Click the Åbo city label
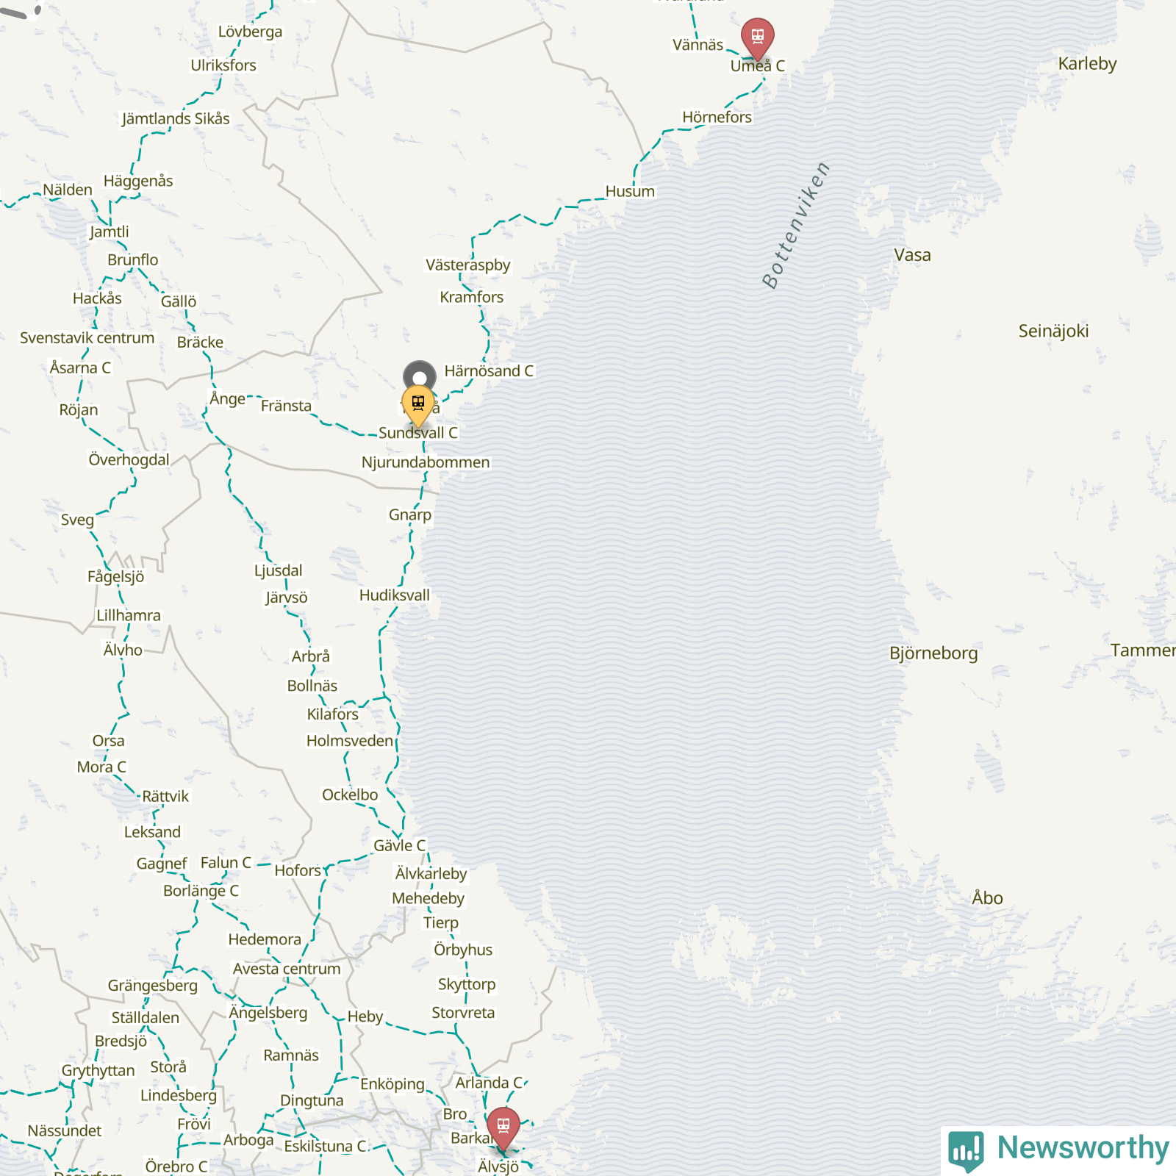The width and height of the screenshot is (1176, 1176). coord(987,897)
